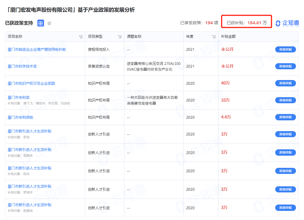Switch to the table grid view

pos(40,23)
